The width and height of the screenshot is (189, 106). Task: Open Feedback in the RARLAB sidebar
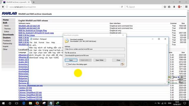click(x=7, y=41)
